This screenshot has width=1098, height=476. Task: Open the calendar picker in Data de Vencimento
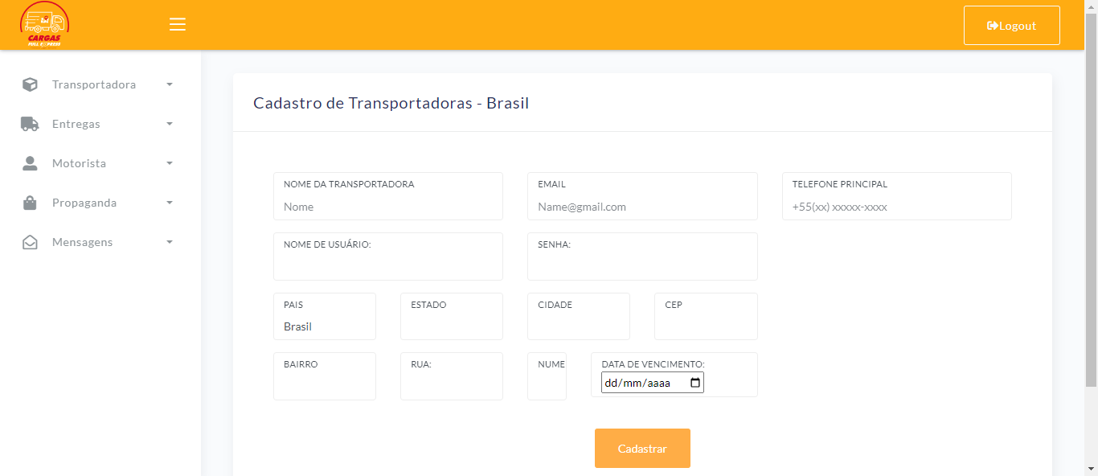tap(695, 383)
